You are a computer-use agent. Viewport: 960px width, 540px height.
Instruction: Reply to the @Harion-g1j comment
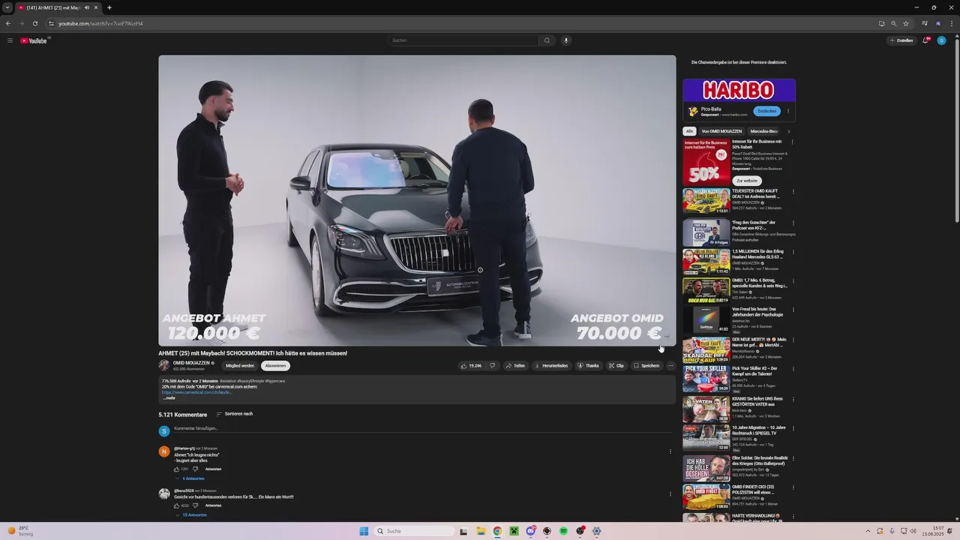213,469
